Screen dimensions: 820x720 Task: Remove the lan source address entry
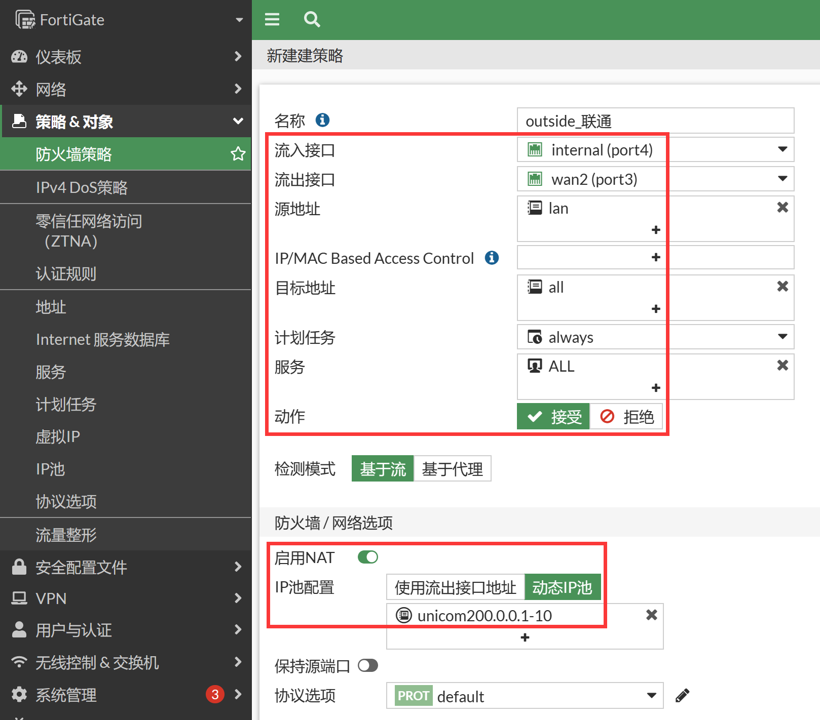[782, 207]
